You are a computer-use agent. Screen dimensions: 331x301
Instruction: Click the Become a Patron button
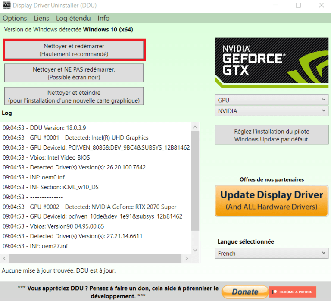(x=293, y=292)
